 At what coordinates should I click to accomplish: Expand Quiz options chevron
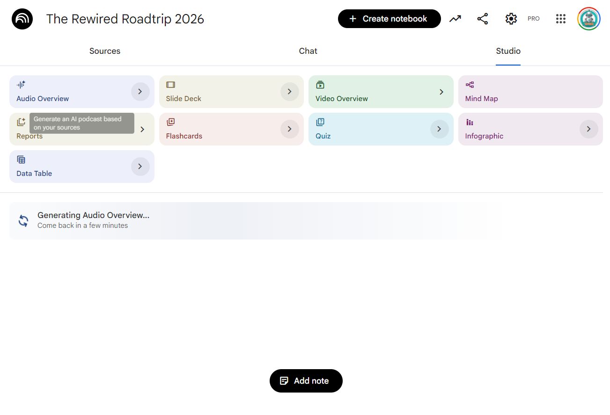439,129
